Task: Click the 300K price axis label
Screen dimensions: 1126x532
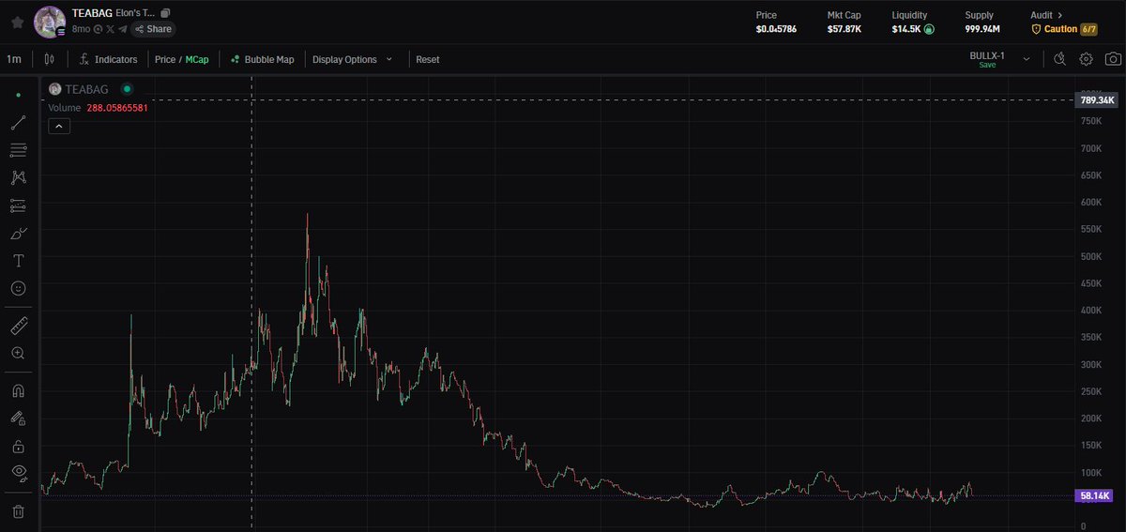Action: tap(1089, 364)
